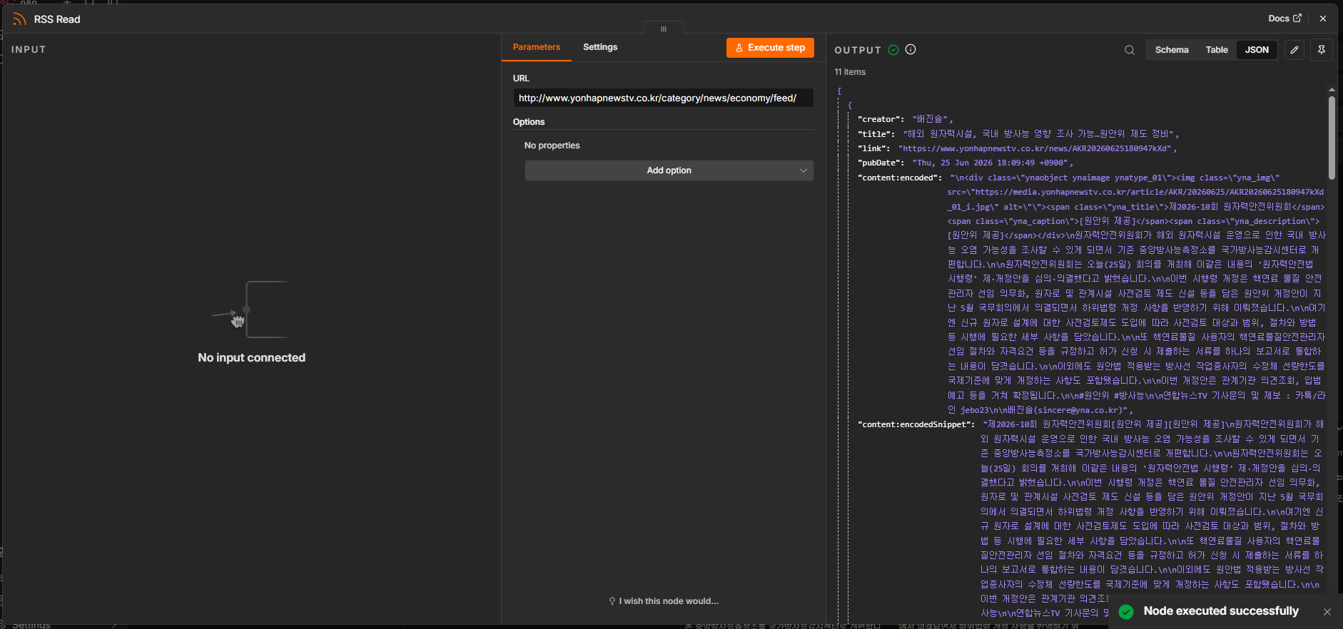Expand the Add option dropdown
Viewport: 1343px width, 629px height.
tap(669, 170)
